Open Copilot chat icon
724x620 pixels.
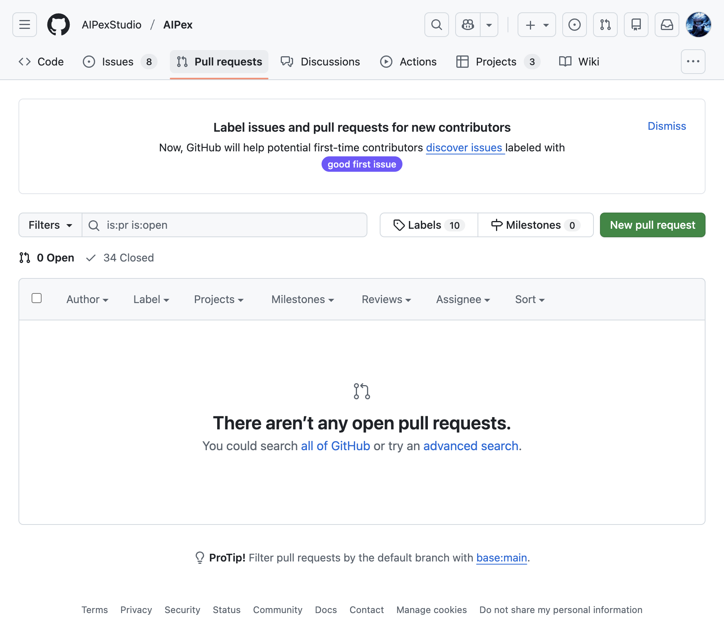point(468,25)
